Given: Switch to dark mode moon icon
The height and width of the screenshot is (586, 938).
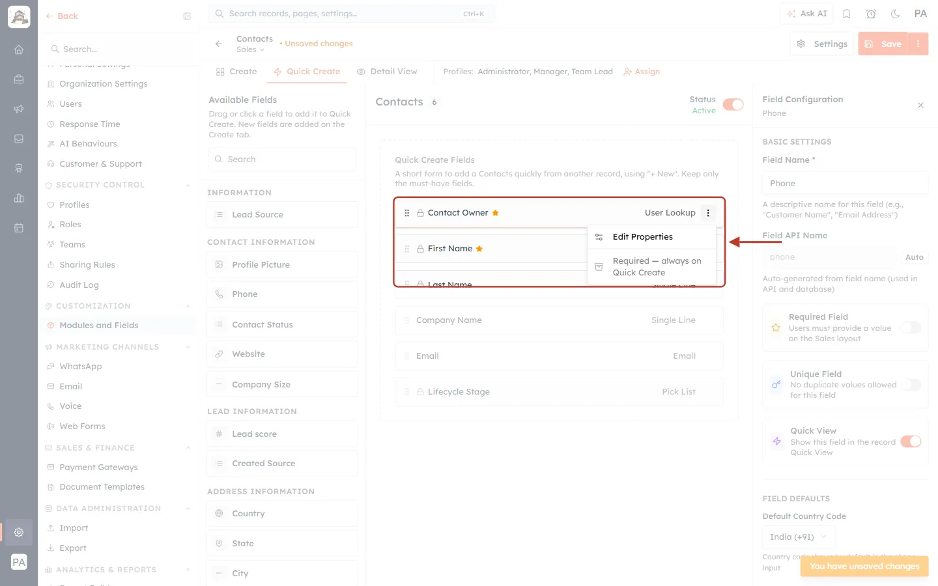Looking at the screenshot, I should point(896,14).
